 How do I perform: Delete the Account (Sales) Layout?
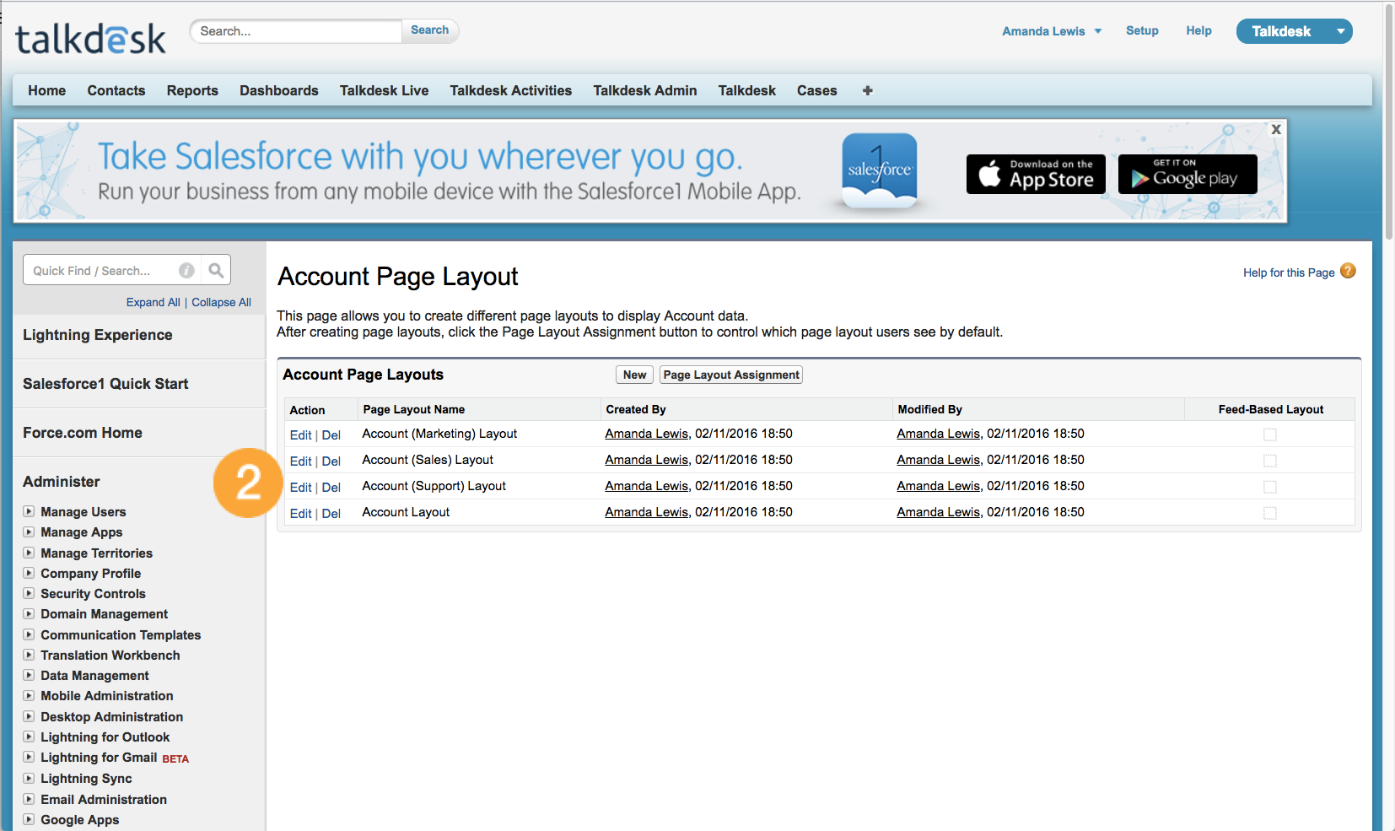pos(331,461)
